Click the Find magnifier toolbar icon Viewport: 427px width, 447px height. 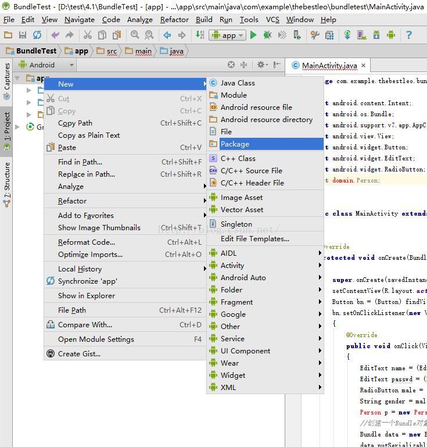135,35
